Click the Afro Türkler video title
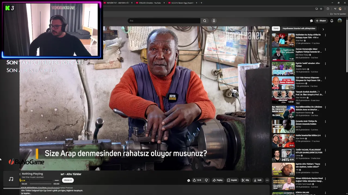The image size is (348, 195). pos(71,174)
